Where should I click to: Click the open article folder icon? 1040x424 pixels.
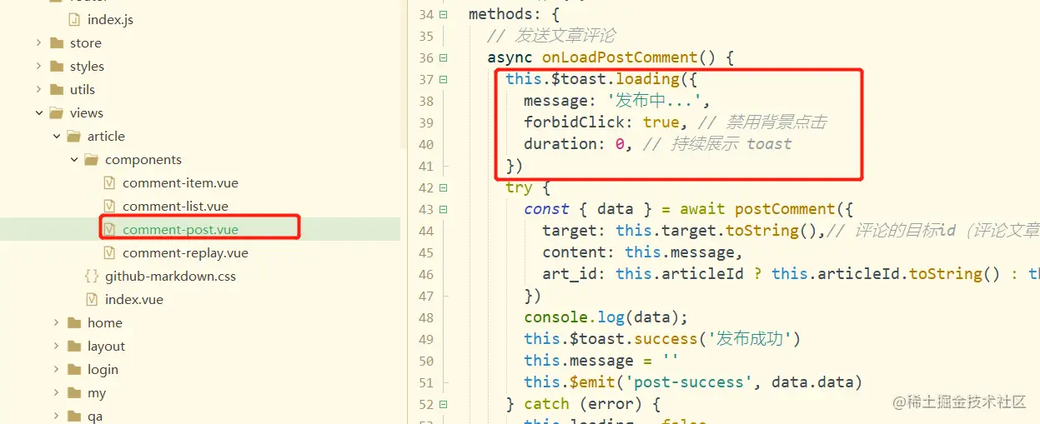pos(74,137)
